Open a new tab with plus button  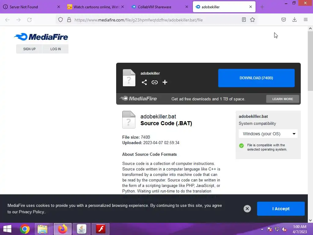click(262, 7)
